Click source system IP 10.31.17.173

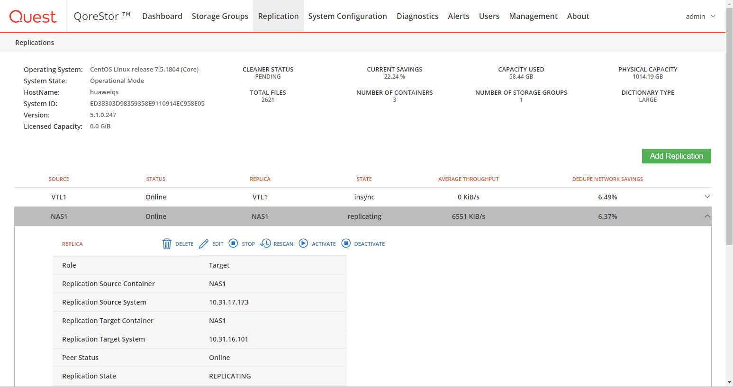tap(229, 302)
